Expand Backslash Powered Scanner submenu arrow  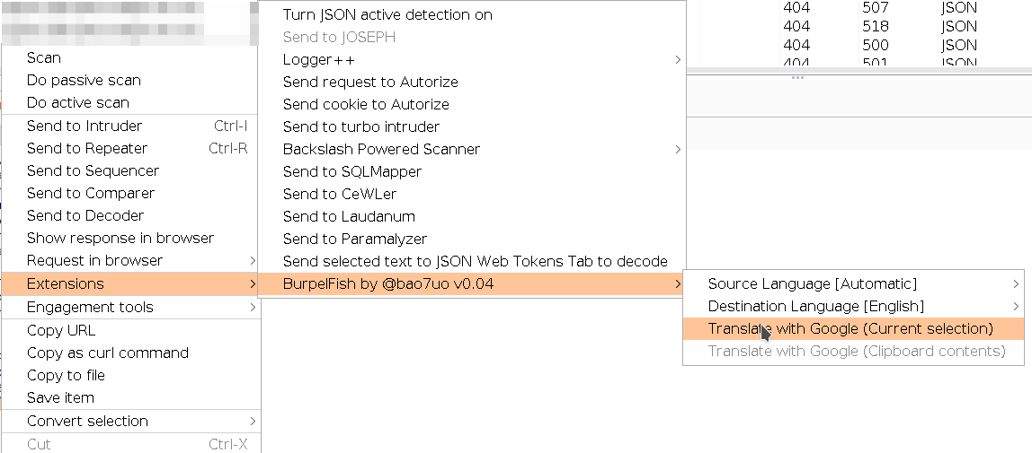(677, 150)
